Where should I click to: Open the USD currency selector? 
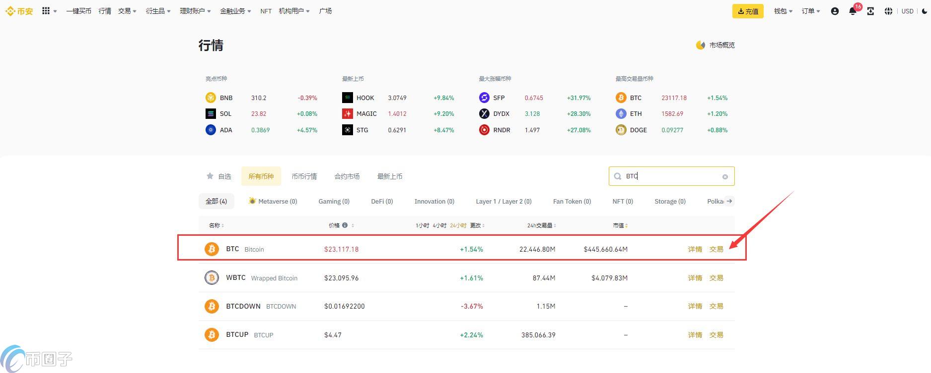pos(908,11)
